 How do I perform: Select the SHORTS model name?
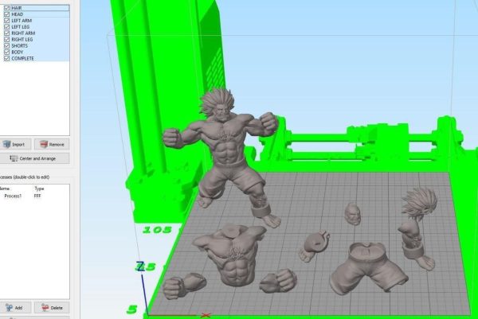(x=19, y=45)
